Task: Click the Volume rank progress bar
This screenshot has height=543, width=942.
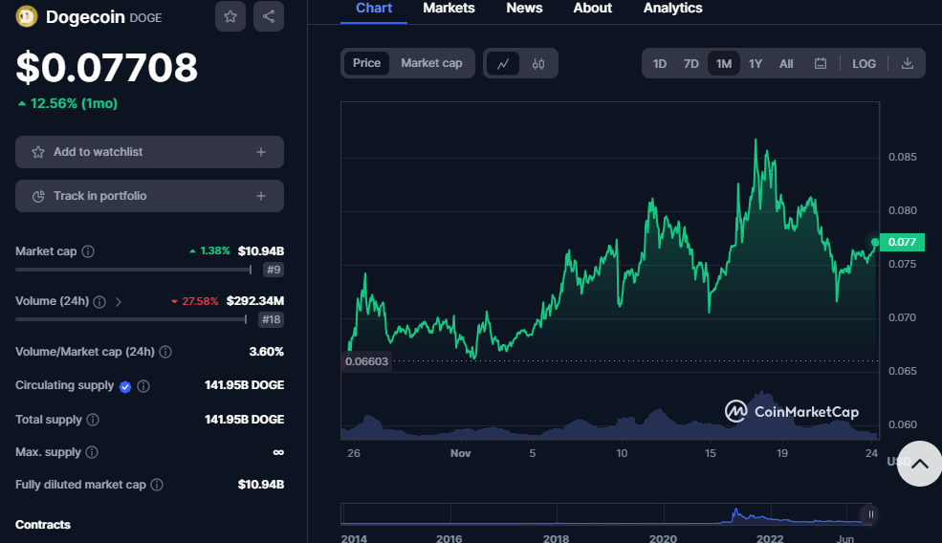Action: click(x=131, y=319)
